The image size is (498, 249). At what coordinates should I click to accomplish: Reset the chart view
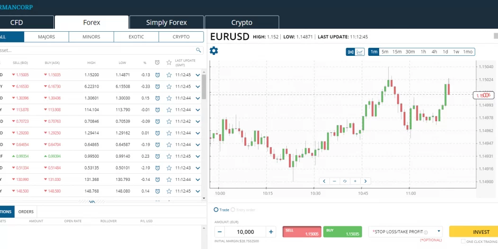[x=345, y=181]
